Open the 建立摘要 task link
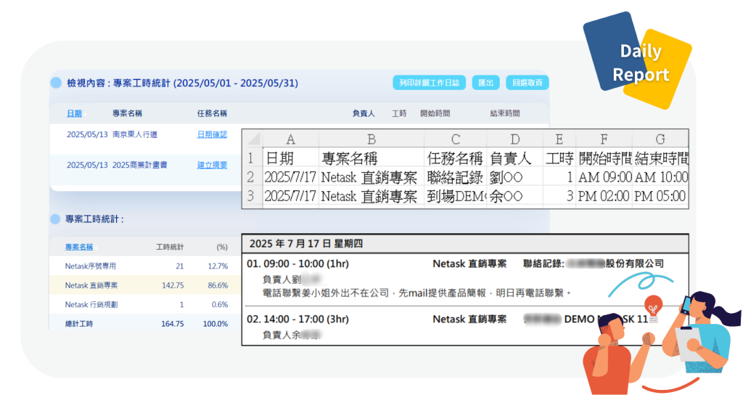Screen dimensions: 743x403 212,165
